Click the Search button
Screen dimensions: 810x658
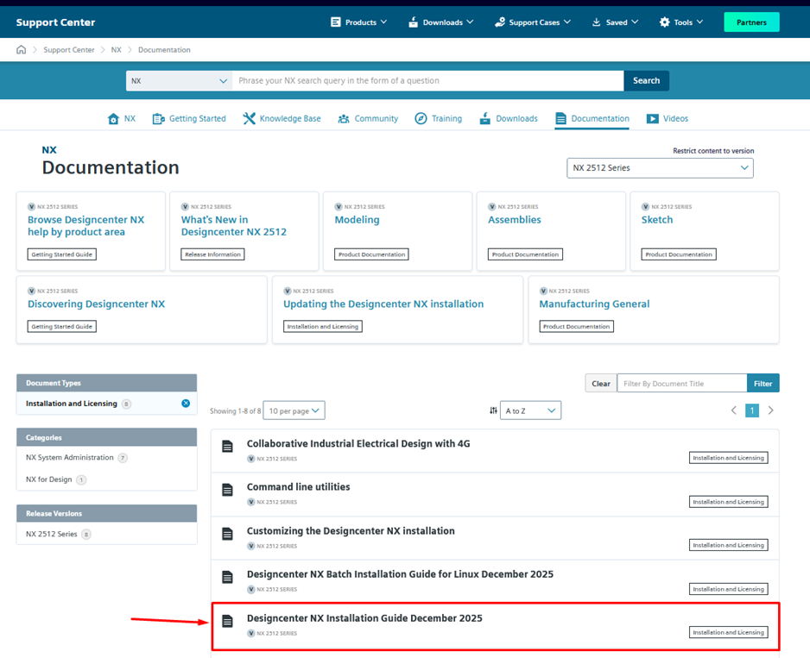point(646,81)
